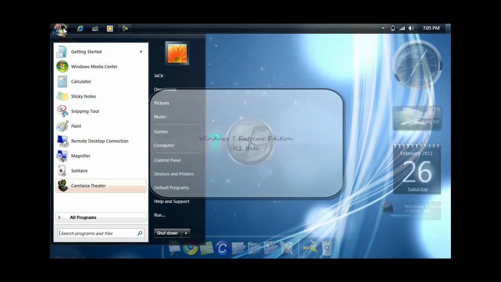Screen dimensions: 501x282
Task: Click the Start orb button
Action: pyautogui.click(x=60, y=29)
